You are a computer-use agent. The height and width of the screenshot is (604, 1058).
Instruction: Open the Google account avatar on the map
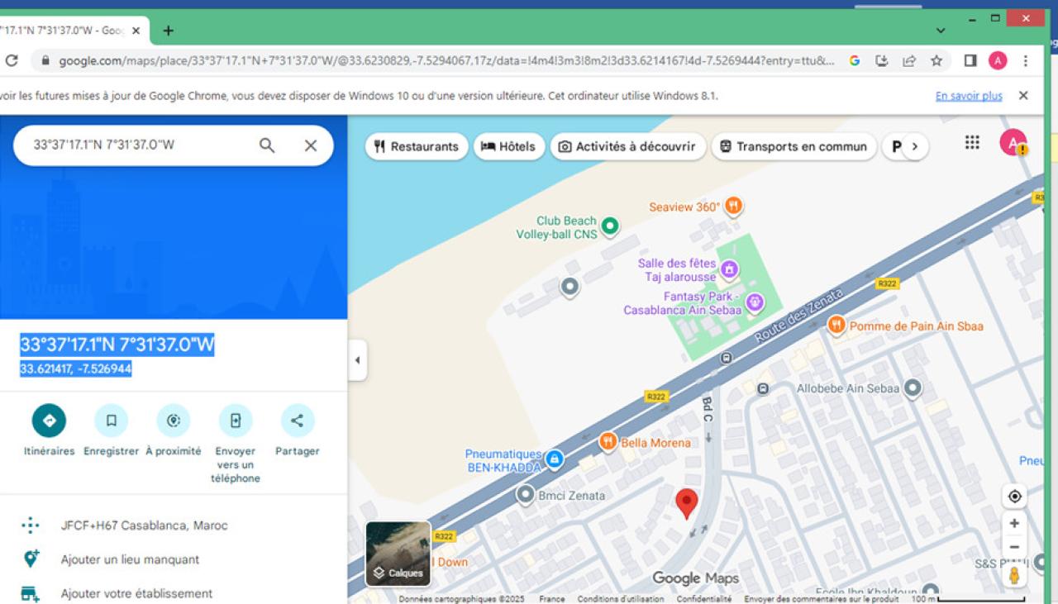(1013, 142)
